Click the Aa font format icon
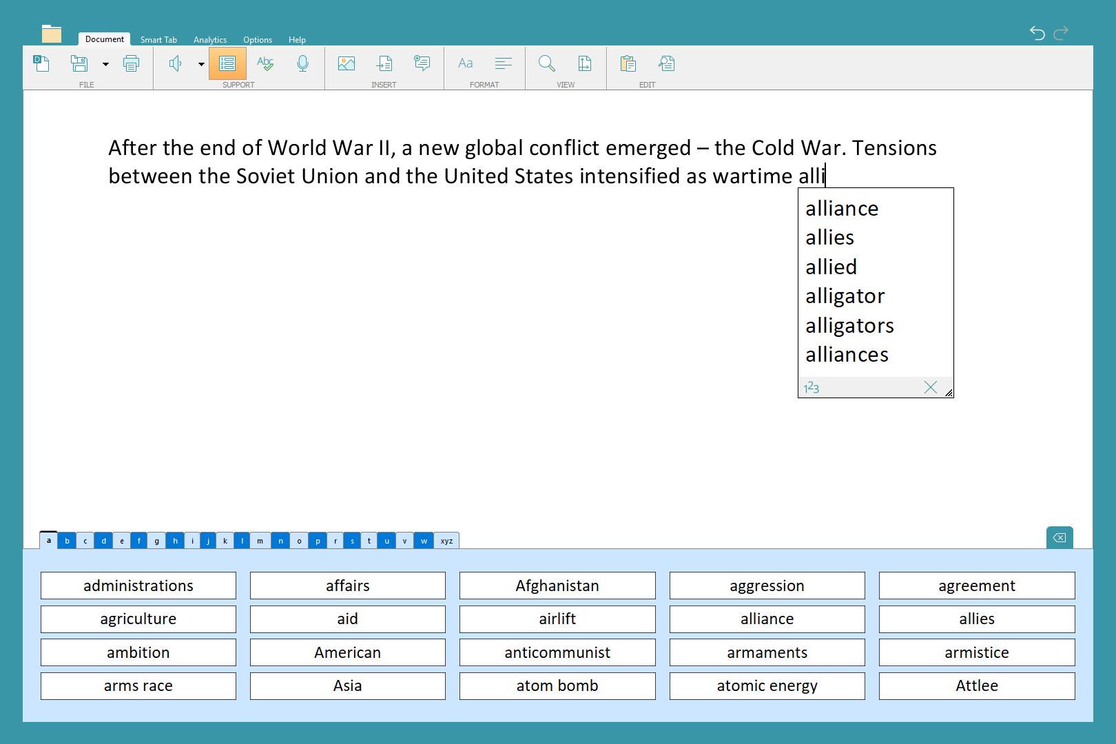Image resolution: width=1116 pixels, height=744 pixels. (x=466, y=64)
